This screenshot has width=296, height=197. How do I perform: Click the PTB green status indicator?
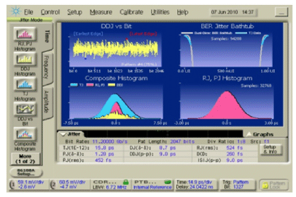(168, 182)
